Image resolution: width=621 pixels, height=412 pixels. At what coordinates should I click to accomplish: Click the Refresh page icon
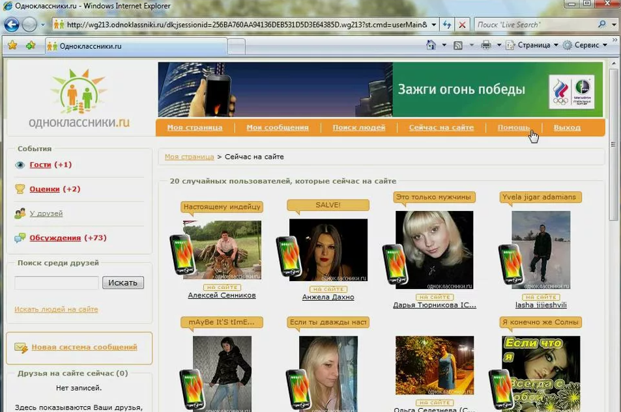click(447, 25)
